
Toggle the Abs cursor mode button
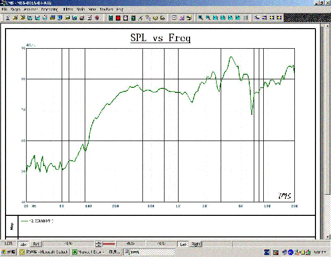point(24,244)
